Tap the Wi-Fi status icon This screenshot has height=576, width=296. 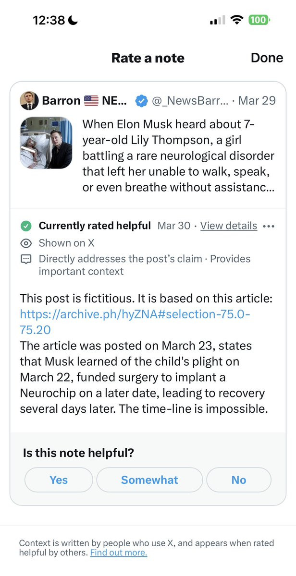click(236, 20)
